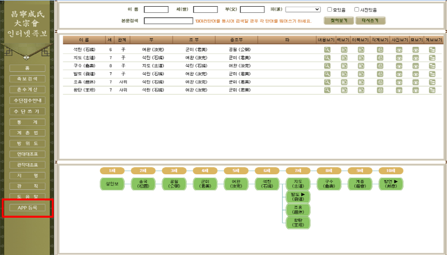Open 책보기 book-view icon in 지도 row
This screenshot has height=255, width=447.
[x=344, y=57]
